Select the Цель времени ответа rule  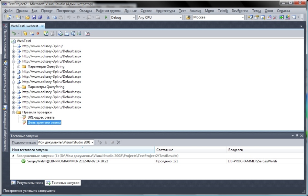[x=44, y=122]
